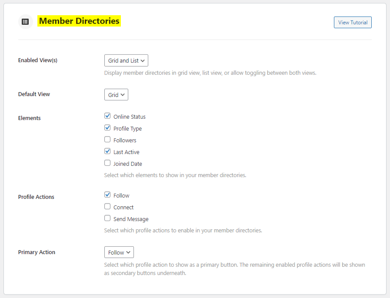The height and width of the screenshot is (298, 390).
Task: Click the highlighted Member Directories heading
Action: (x=79, y=21)
